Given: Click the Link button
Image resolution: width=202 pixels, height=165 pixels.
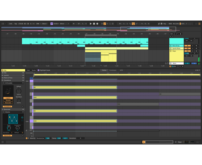Looking at the screenshot, I should 11,24.
